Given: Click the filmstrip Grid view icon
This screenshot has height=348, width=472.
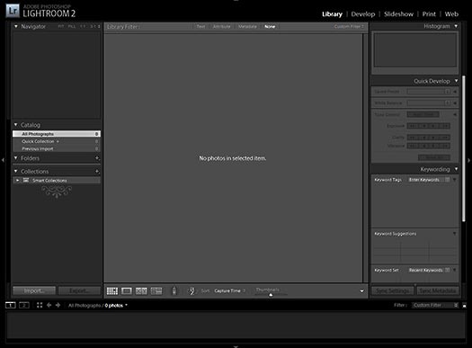Looking at the screenshot, I should coord(40,305).
